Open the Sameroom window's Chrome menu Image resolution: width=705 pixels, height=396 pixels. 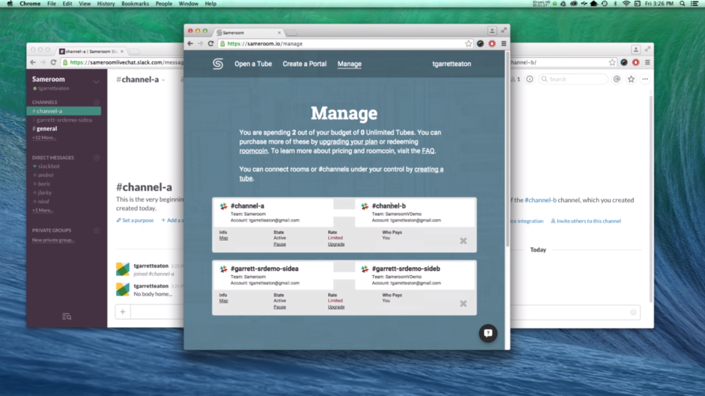pyautogui.click(x=504, y=43)
